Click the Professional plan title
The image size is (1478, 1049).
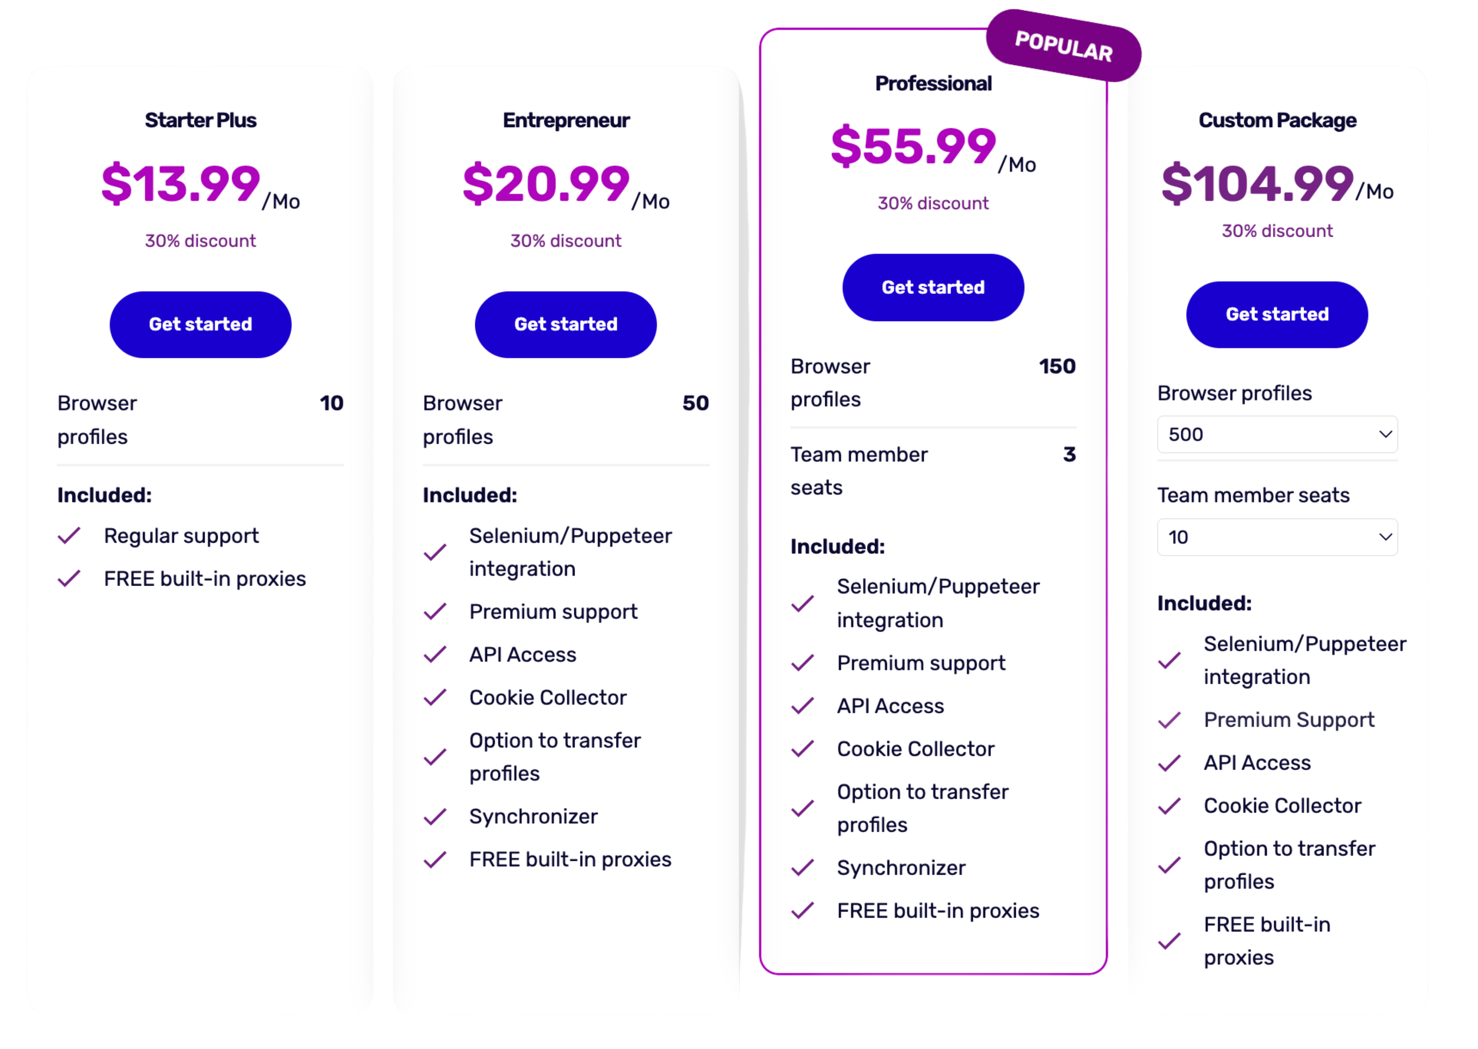coord(933,83)
